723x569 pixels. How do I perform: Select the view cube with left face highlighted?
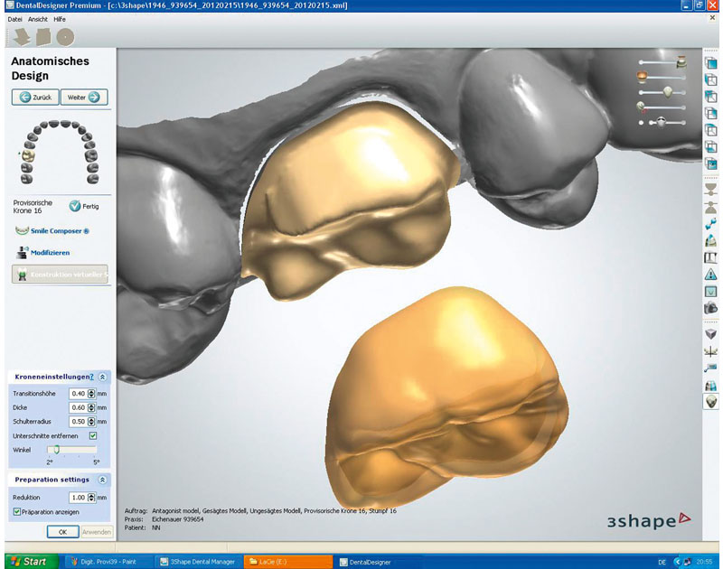pos(711,79)
